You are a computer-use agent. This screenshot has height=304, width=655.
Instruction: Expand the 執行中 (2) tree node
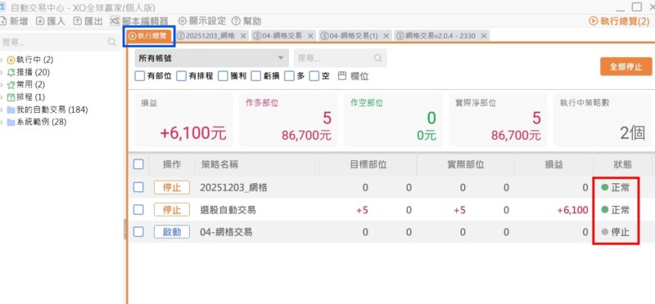2,60
